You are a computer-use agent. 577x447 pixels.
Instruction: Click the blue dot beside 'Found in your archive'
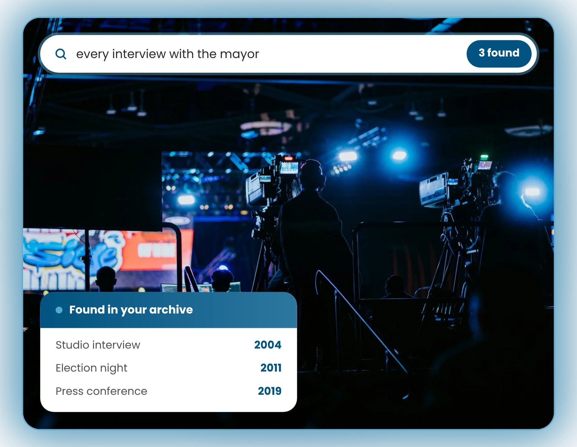pos(59,310)
